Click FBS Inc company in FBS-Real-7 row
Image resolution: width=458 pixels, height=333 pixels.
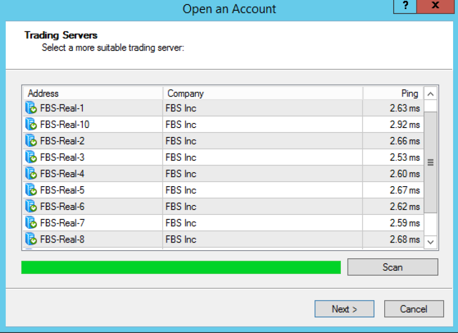181,223
